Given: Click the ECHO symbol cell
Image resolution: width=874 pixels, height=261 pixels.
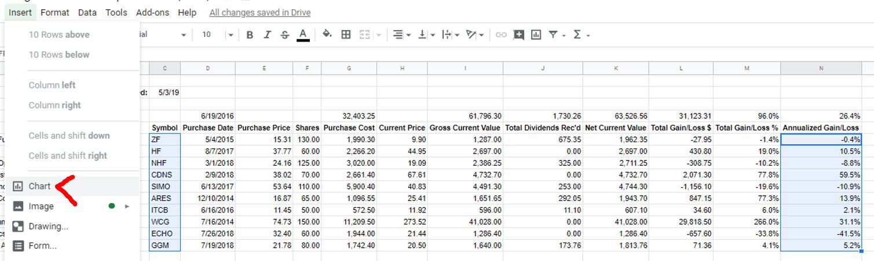Looking at the screenshot, I should click(x=164, y=234).
